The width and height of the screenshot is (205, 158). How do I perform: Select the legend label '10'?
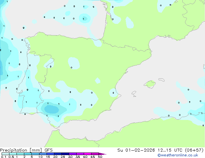(x=40, y=157)
